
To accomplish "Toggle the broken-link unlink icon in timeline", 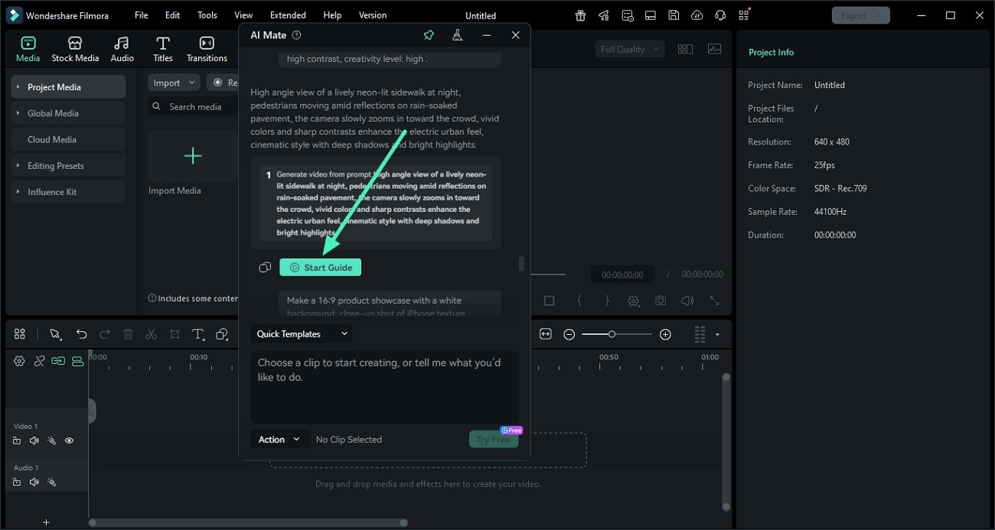I will [x=39, y=361].
